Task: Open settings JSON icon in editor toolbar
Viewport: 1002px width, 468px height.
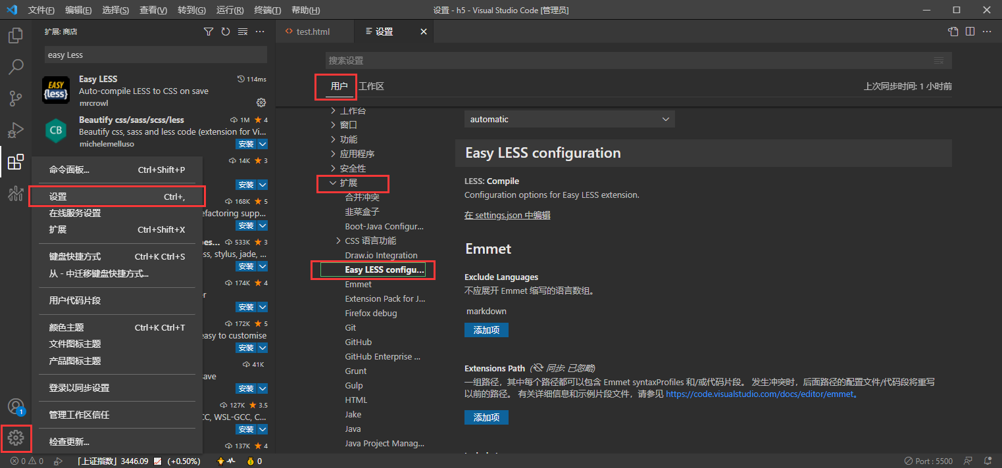Action: click(953, 32)
